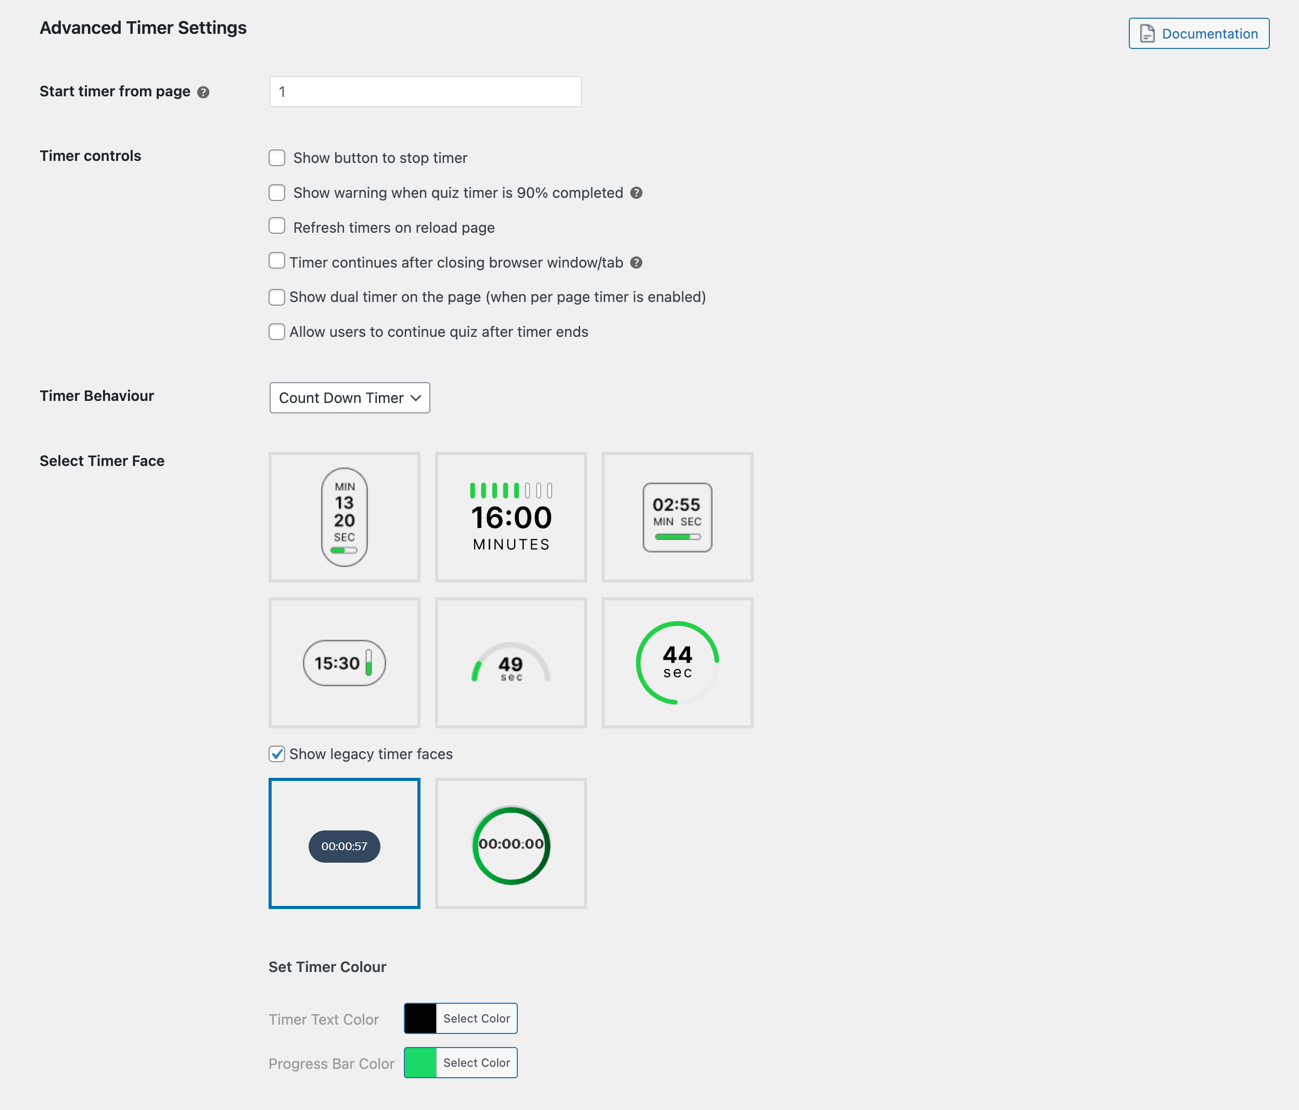The width and height of the screenshot is (1299, 1110).
Task: Toggle Refresh timers on reload page option
Action: [277, 227]
